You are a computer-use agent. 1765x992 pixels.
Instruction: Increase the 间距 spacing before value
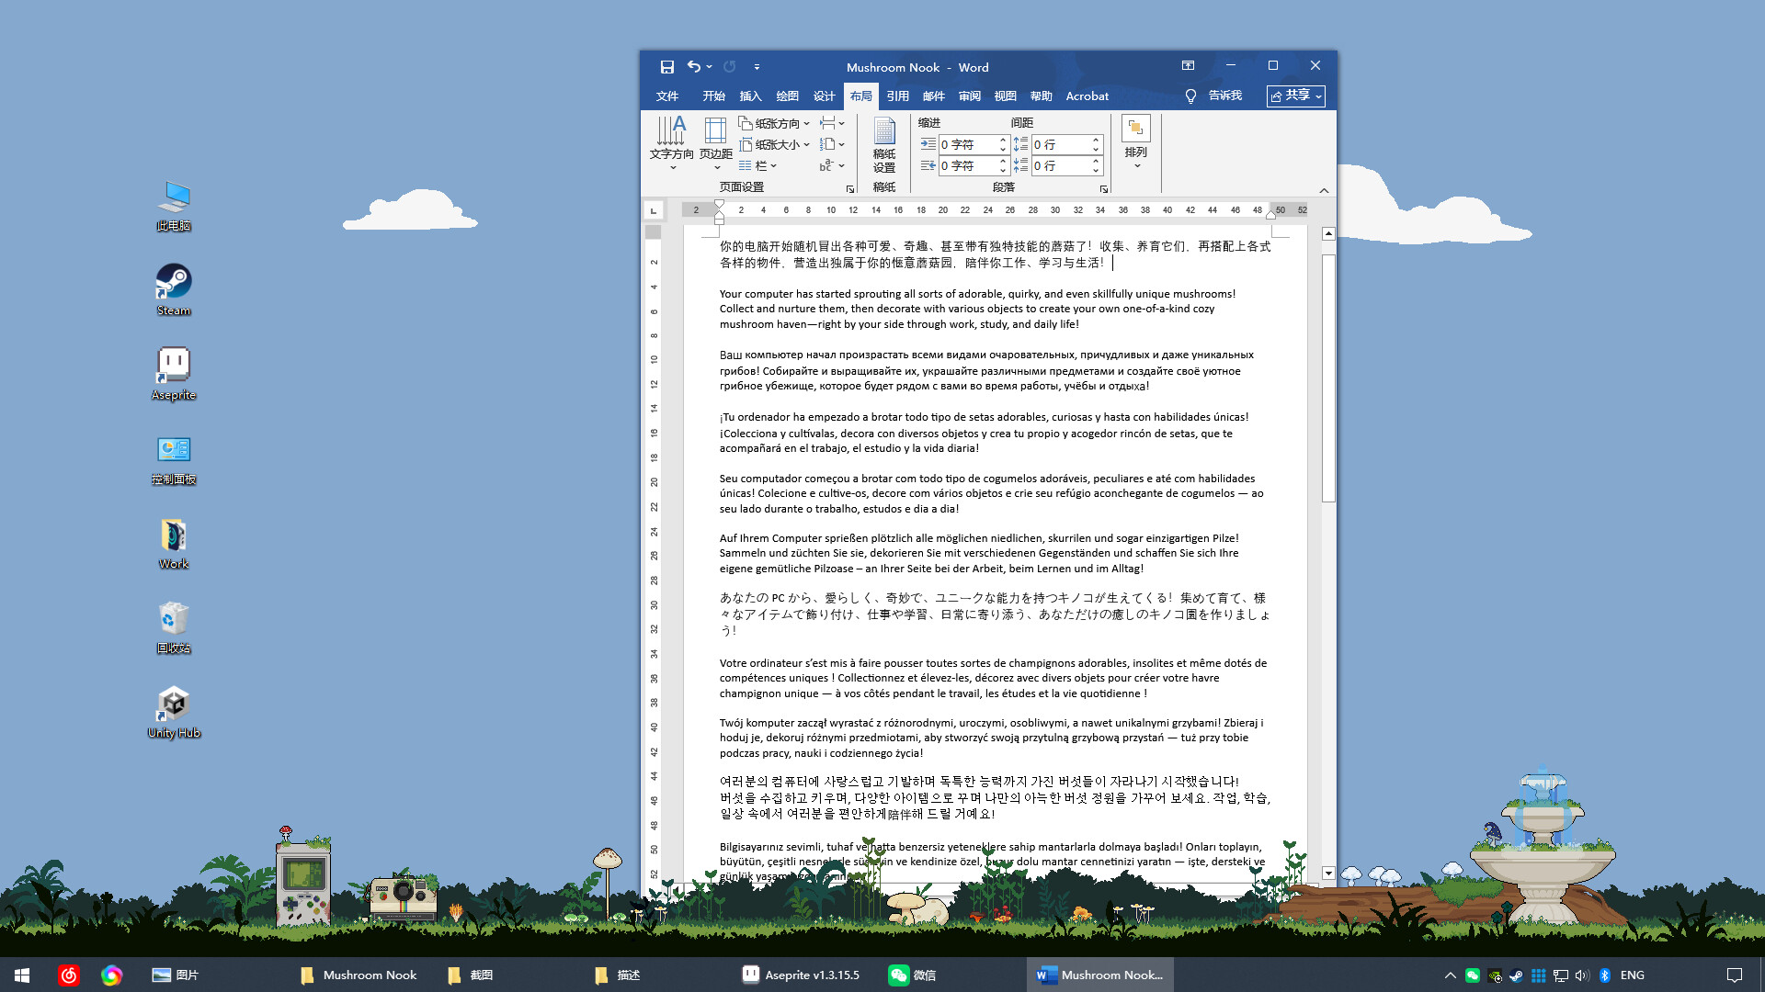click(1096, 140)
